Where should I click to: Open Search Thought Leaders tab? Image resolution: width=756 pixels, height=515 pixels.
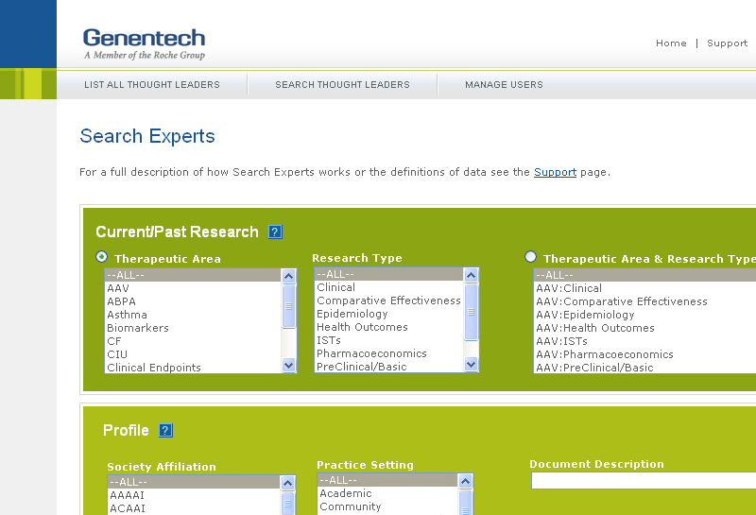tap(342, 85)
